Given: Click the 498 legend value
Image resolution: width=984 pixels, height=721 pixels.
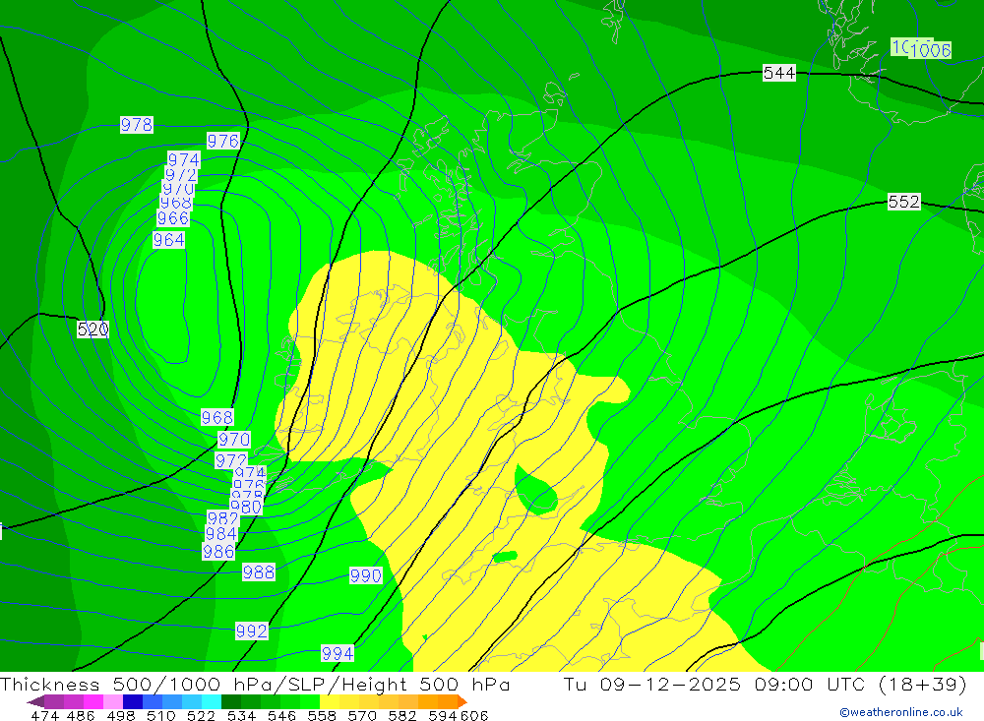Looking at the screenshot, I should point(121,715).
